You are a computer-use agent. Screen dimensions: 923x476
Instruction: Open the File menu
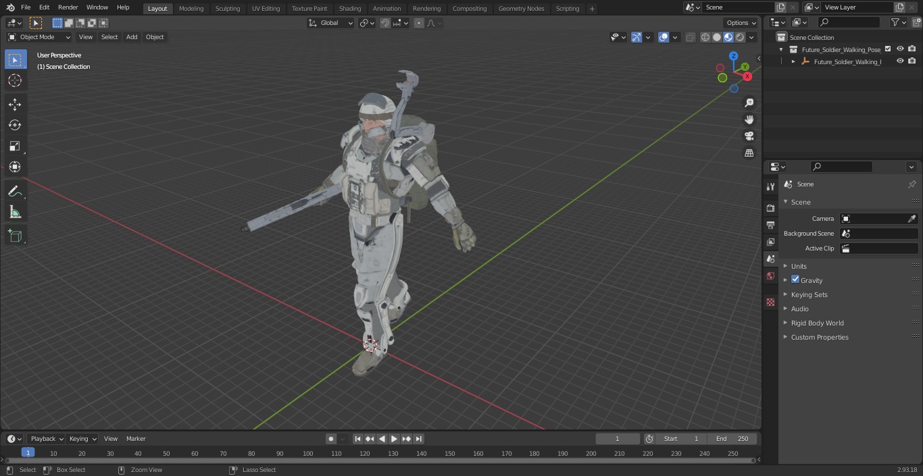26,7
